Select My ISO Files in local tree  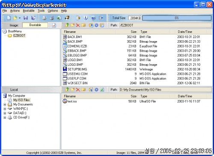pos(21,100)
